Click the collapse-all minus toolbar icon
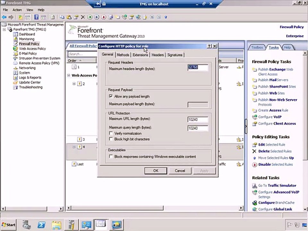The image size is (308, 231). point(159,17)
